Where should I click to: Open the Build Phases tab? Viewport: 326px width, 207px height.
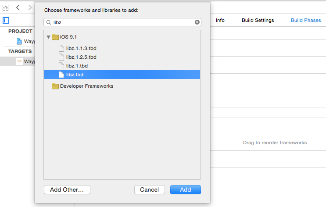pos(306,20)
